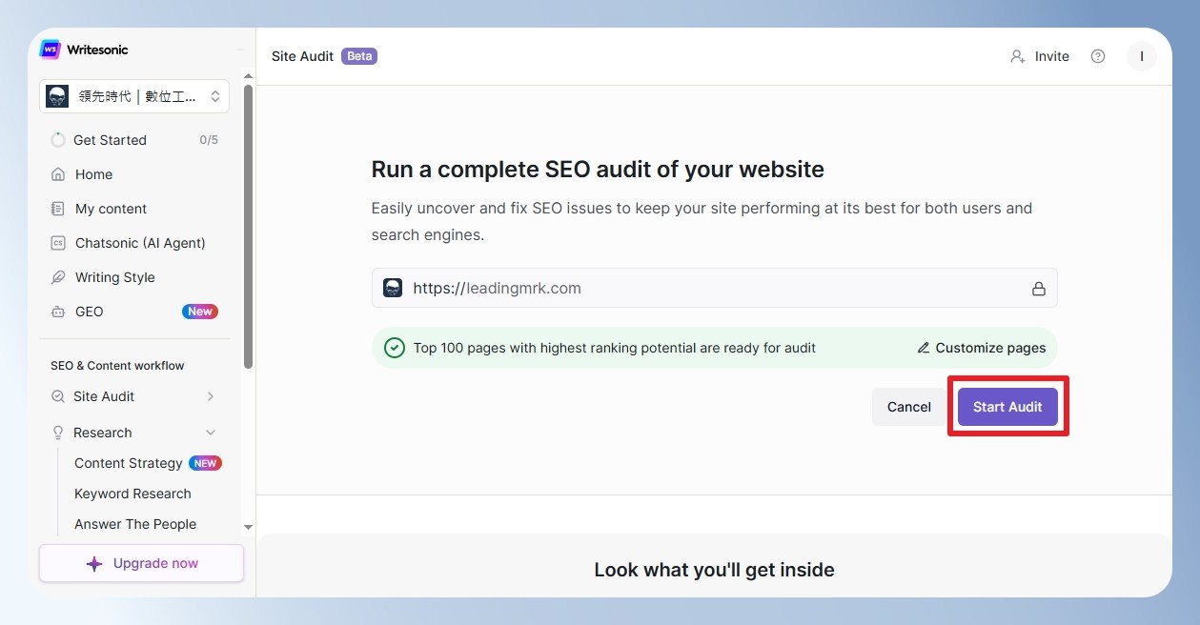Open the user profile avatar

(1142, 56)
